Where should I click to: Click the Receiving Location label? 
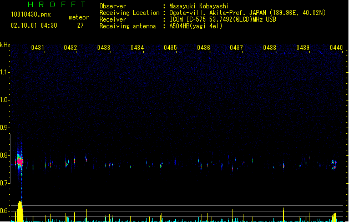coord(129,13)
